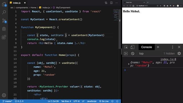The image size is (183, 103).
Task: Show more DevTools tabs chevron
Action: (158, 47)
